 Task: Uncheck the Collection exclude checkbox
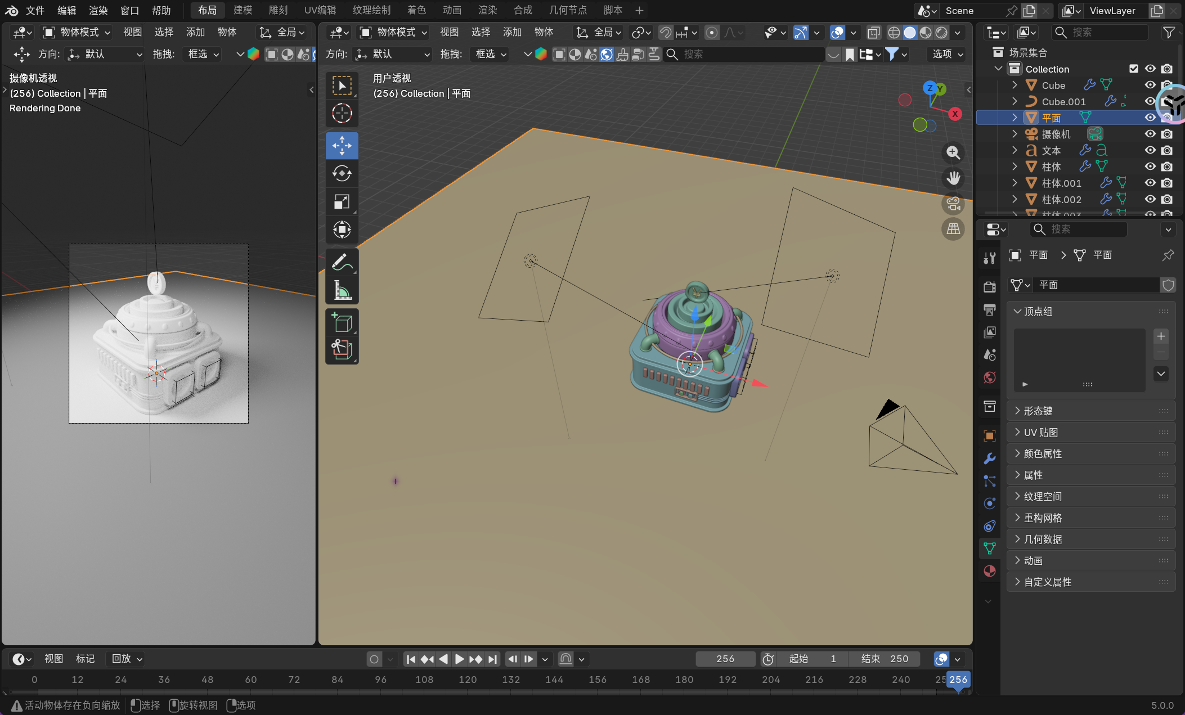pos(1133,69)
